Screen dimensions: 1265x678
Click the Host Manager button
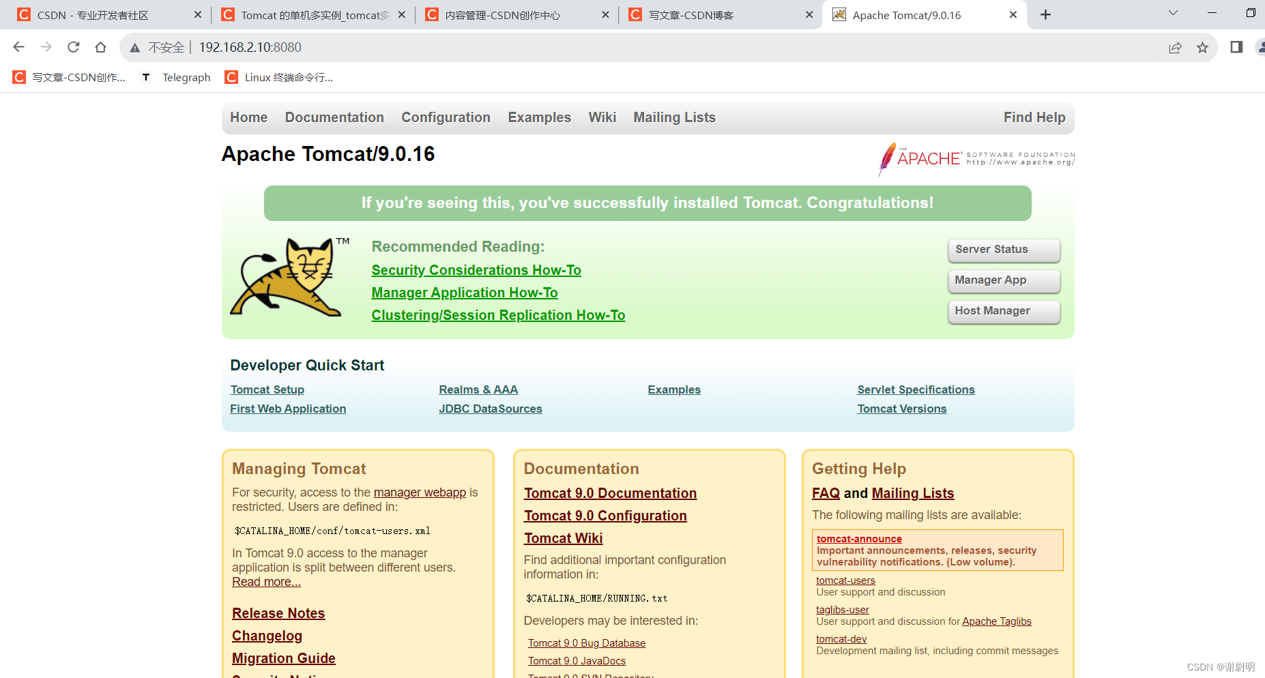coord(1004,311)
